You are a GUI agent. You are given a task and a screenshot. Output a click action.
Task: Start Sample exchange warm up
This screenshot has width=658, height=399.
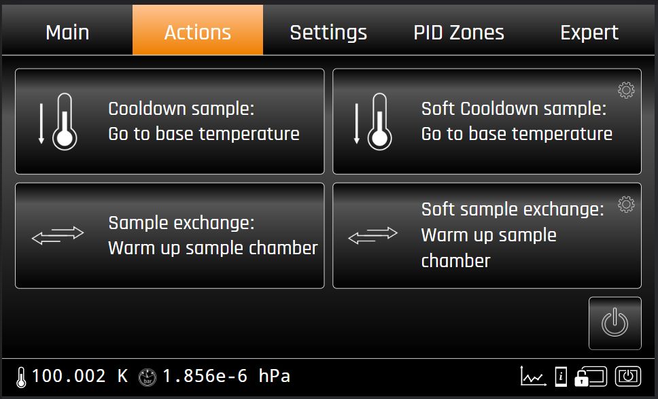pyautogui.click(x=170, y=236)
